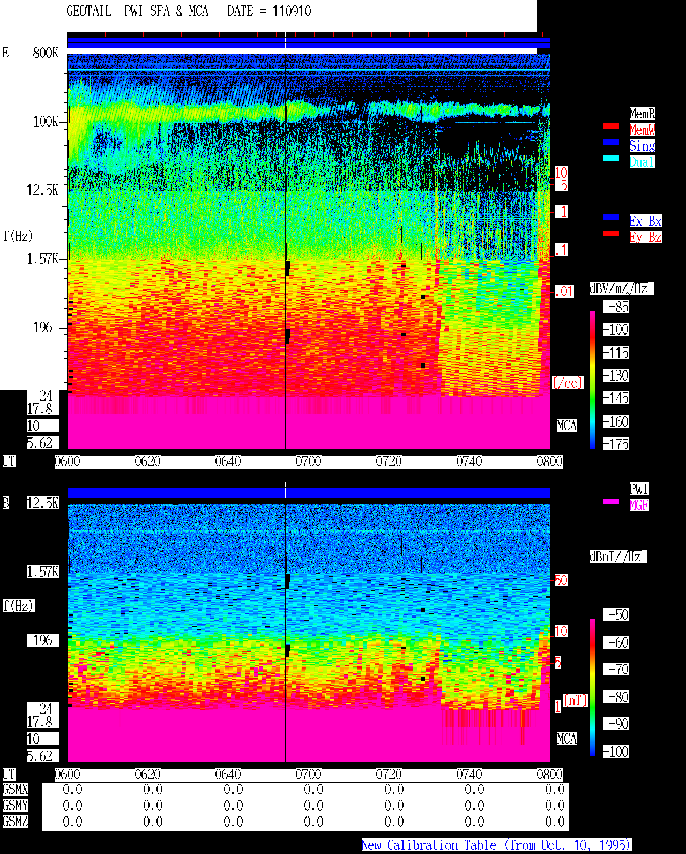Click the dBnT/√Hz color scale bar
The image size is (686, 854).
[593, 688]
